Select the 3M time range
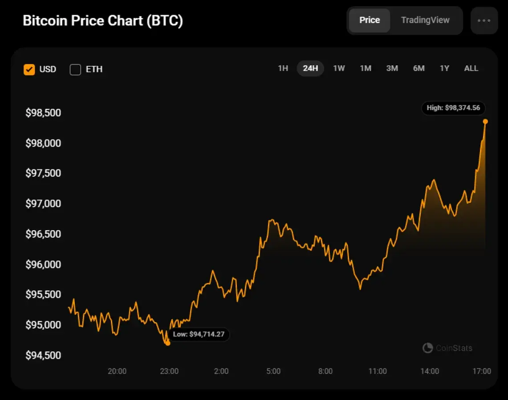This screenshot has width=508, height=400. [392, 68]
